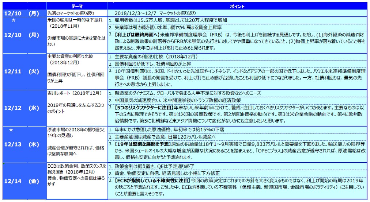This screenshot has width=370, height=202.
Task: Click the 【ECBが指摘している不確実性に注目】 paragraph
Action: tap(238, 187)
